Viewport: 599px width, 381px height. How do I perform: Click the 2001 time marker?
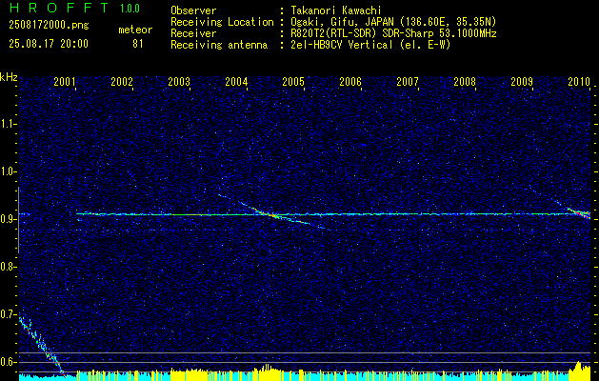tap(64, 81)
